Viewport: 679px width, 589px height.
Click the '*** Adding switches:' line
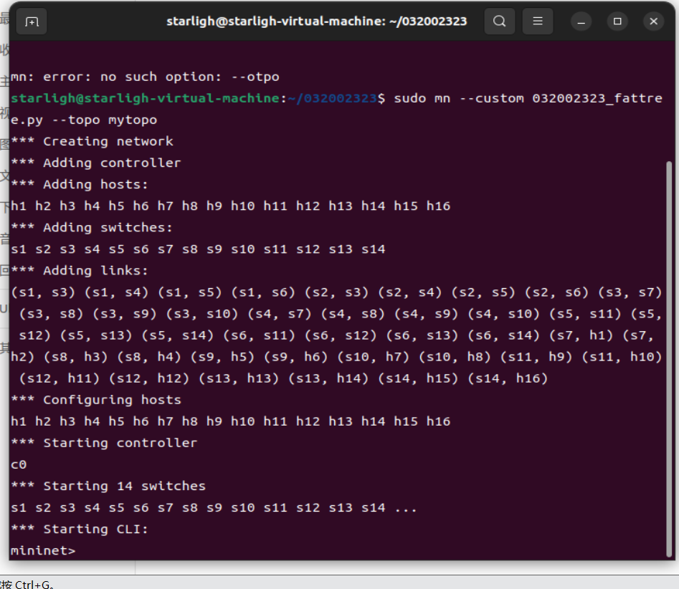pyautogui.click(x=91, y=228)
